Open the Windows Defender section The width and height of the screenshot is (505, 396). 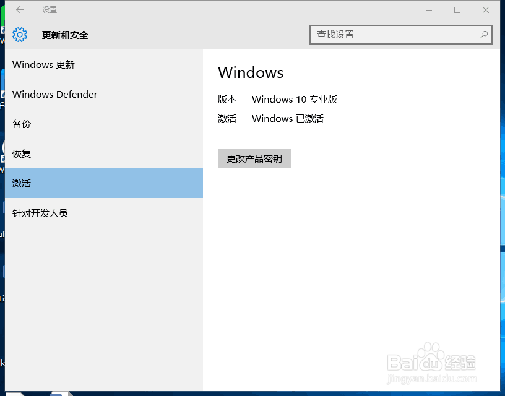coord(54,94)
